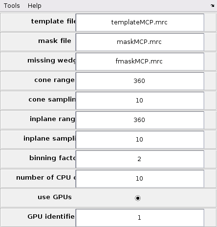Click the binning factor label
The width and height of the screenshot is (217, 227).
(52, 158)
